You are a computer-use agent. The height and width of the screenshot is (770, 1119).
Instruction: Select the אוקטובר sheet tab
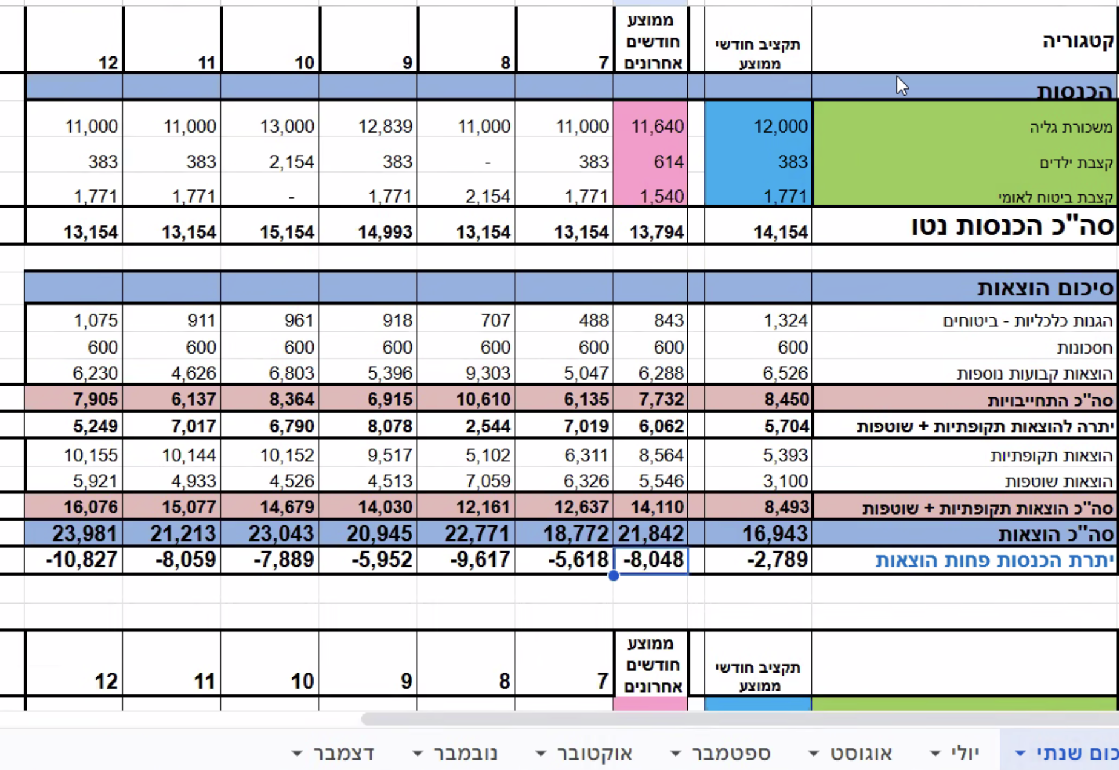594,754
